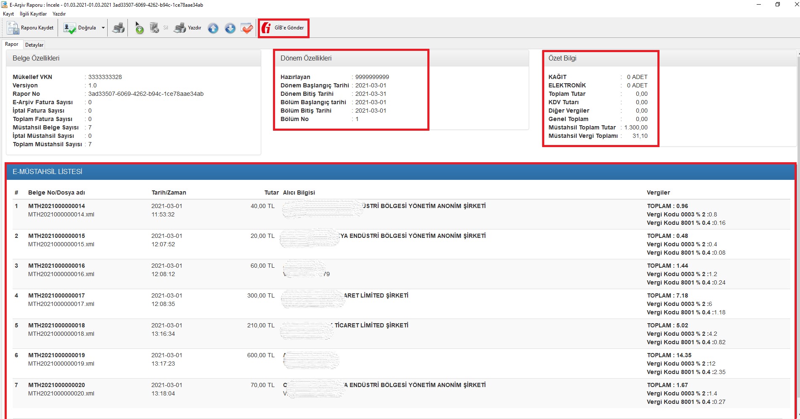This screenshot has width=800, height=419.
Task: Click the Yazdır print button
Action: pyautogui.click(x=188, y=28)
